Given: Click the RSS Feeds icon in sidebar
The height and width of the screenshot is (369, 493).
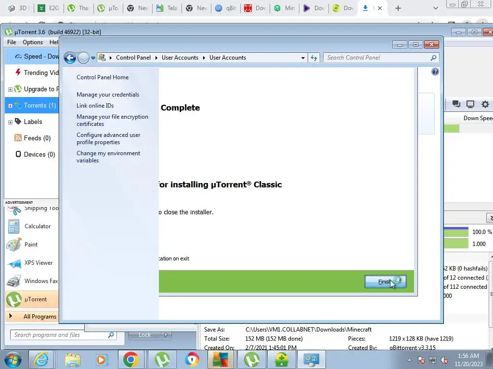Looking at the screenshot, I should pyautogui.click(x=18, y=138).
